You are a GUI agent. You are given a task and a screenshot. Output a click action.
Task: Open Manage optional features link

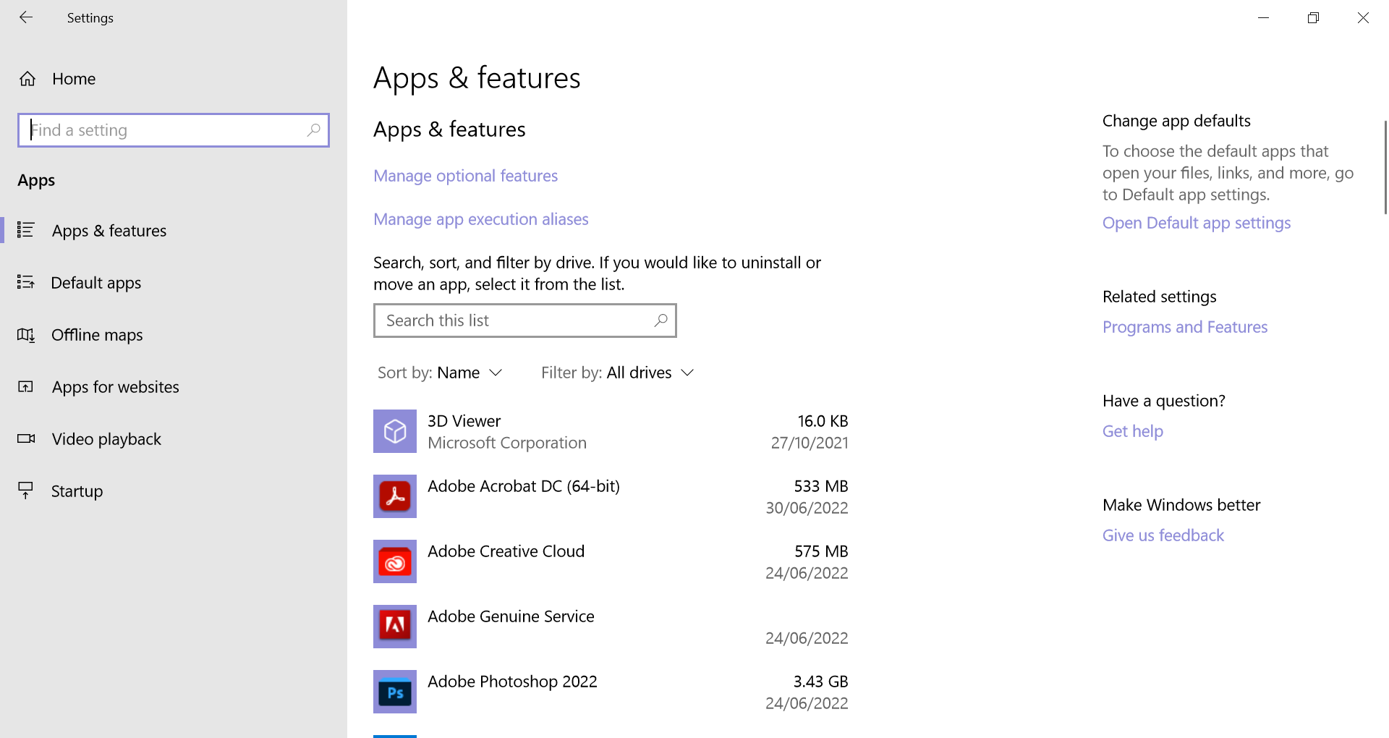tap(465, 176)
